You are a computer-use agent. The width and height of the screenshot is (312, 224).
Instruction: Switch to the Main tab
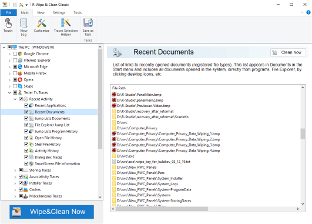[x=25, y=12]
